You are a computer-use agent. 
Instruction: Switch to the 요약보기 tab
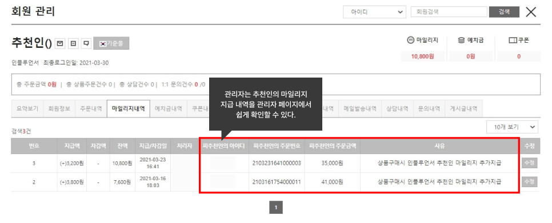(x=27, y=108)
